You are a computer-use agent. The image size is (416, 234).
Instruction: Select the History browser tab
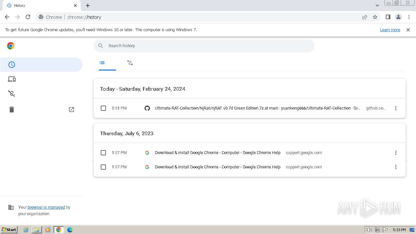point(41,6)
